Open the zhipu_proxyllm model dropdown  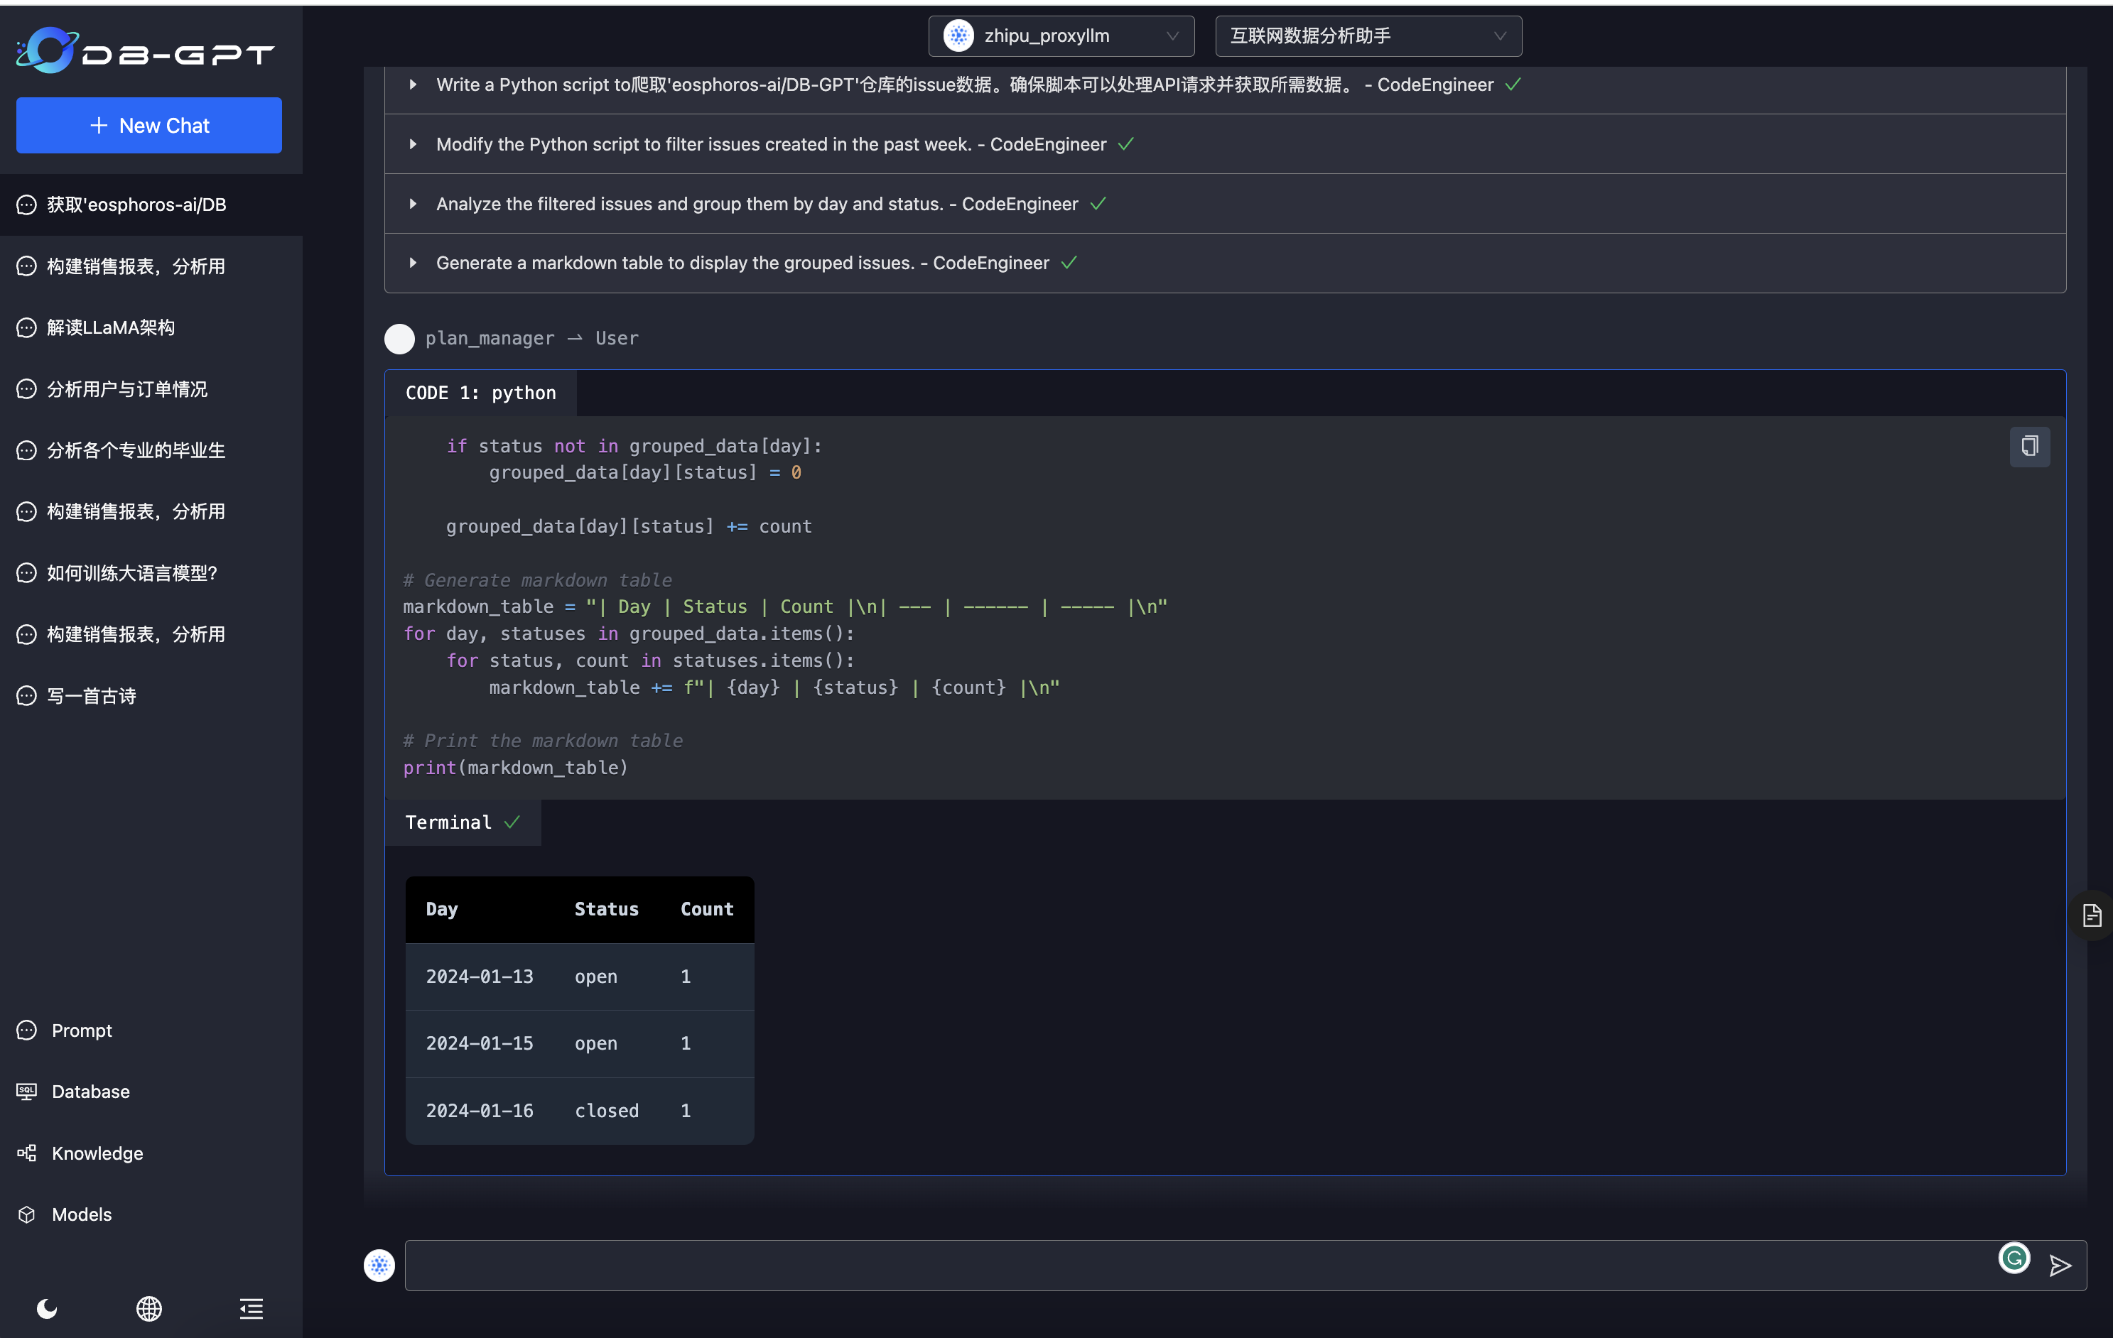pos(1060,36)
